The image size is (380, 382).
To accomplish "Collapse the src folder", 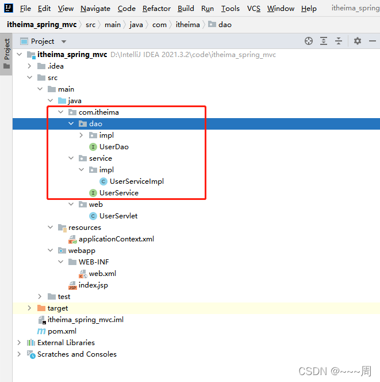I will click(30, 77).
